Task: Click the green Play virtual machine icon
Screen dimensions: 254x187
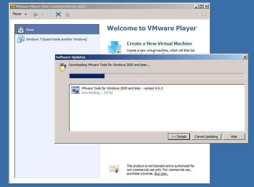Action: tap(36, 15)
